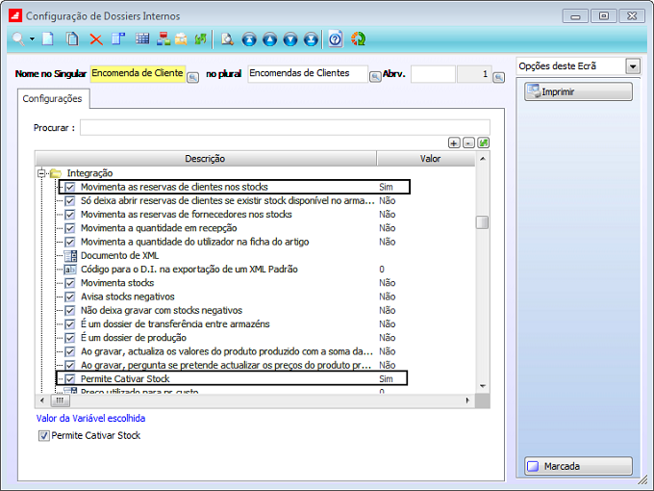Screen dimensions: 654x491
Task: Toggle Movimenta as reservas de fornecedores checkbox
Action: point(70,215)
